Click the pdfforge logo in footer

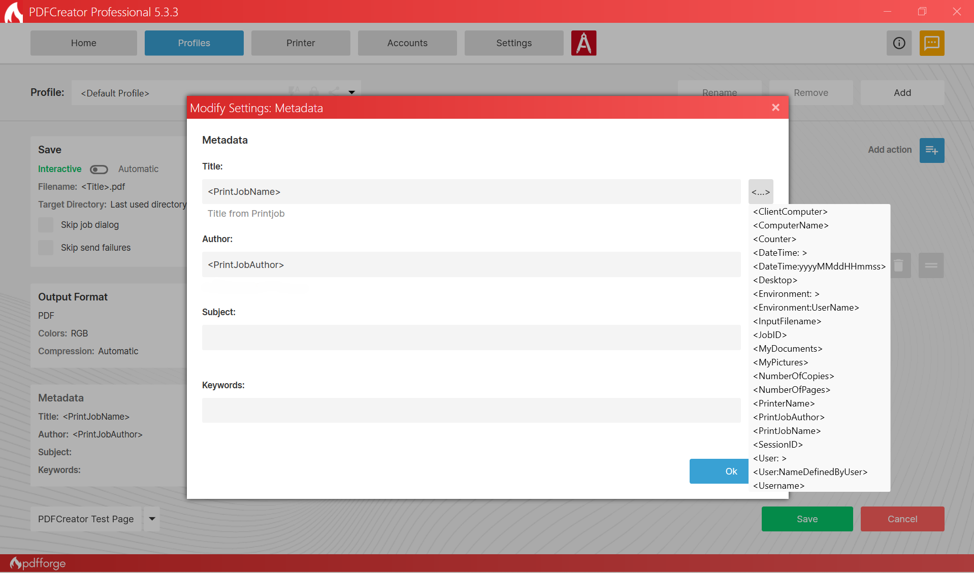coord(38,563)
